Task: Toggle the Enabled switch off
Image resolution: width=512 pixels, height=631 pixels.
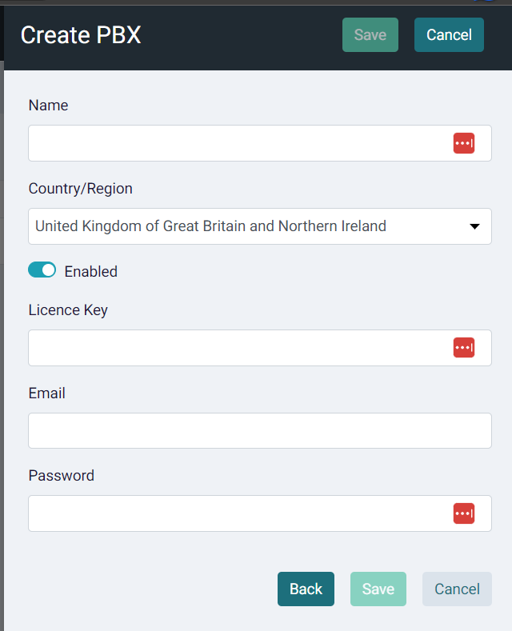Action: click(42, 270)
